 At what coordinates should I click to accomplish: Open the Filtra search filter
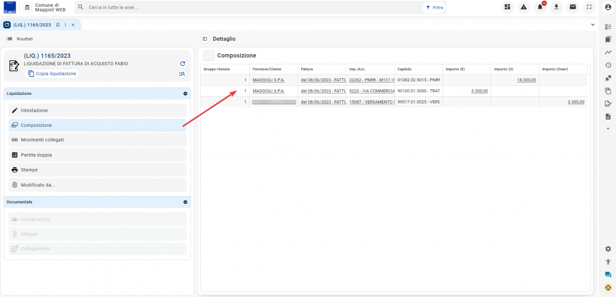(x=434, y=7)
